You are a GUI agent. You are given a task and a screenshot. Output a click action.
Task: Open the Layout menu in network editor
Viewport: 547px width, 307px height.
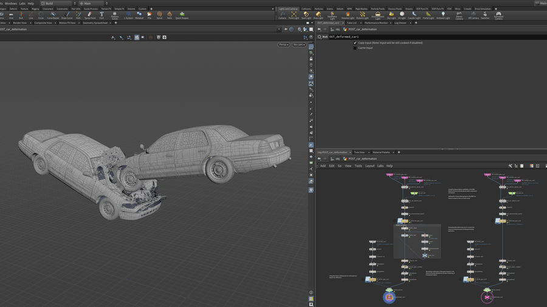(x=370, y=166)
